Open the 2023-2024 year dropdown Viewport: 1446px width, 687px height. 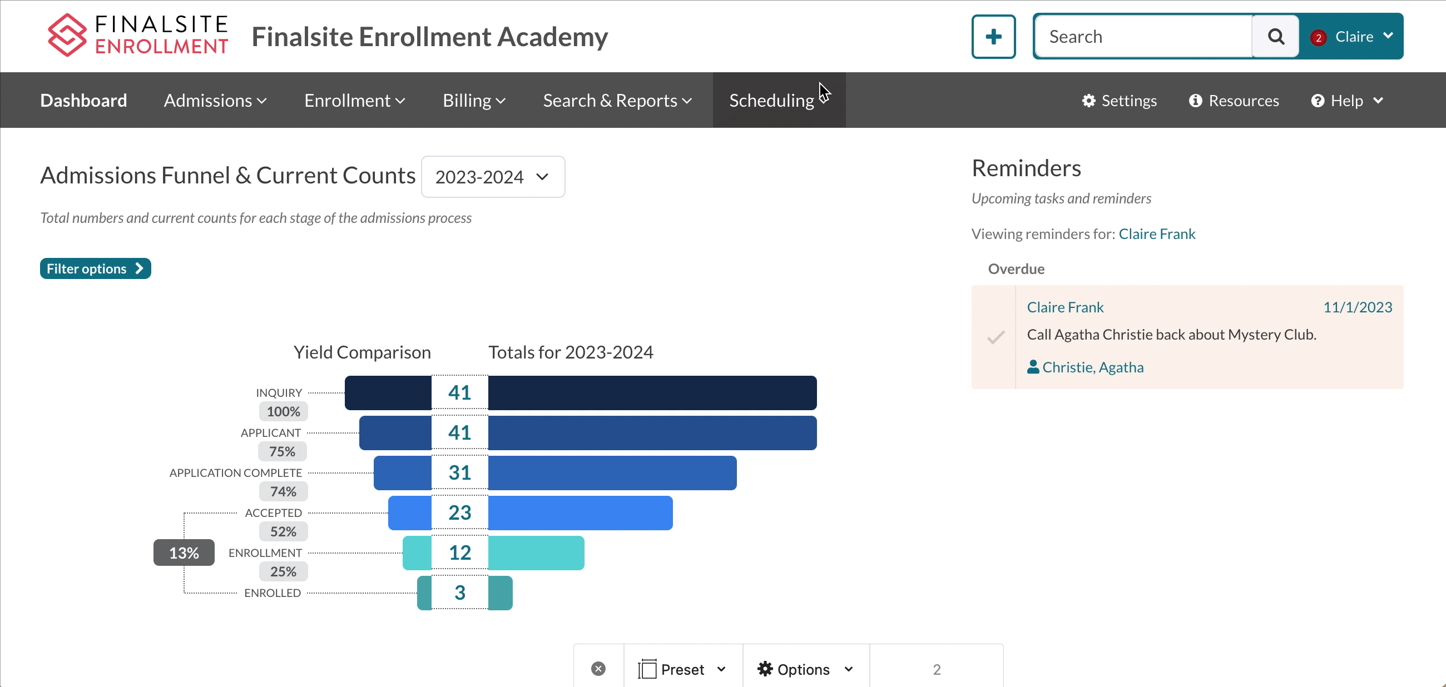492,177
